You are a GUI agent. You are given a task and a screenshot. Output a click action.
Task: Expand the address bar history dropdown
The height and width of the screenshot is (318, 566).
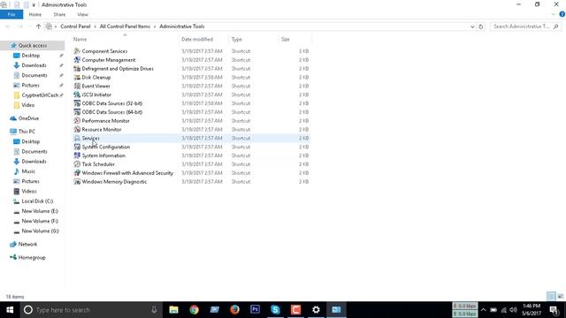pos(472,26)
